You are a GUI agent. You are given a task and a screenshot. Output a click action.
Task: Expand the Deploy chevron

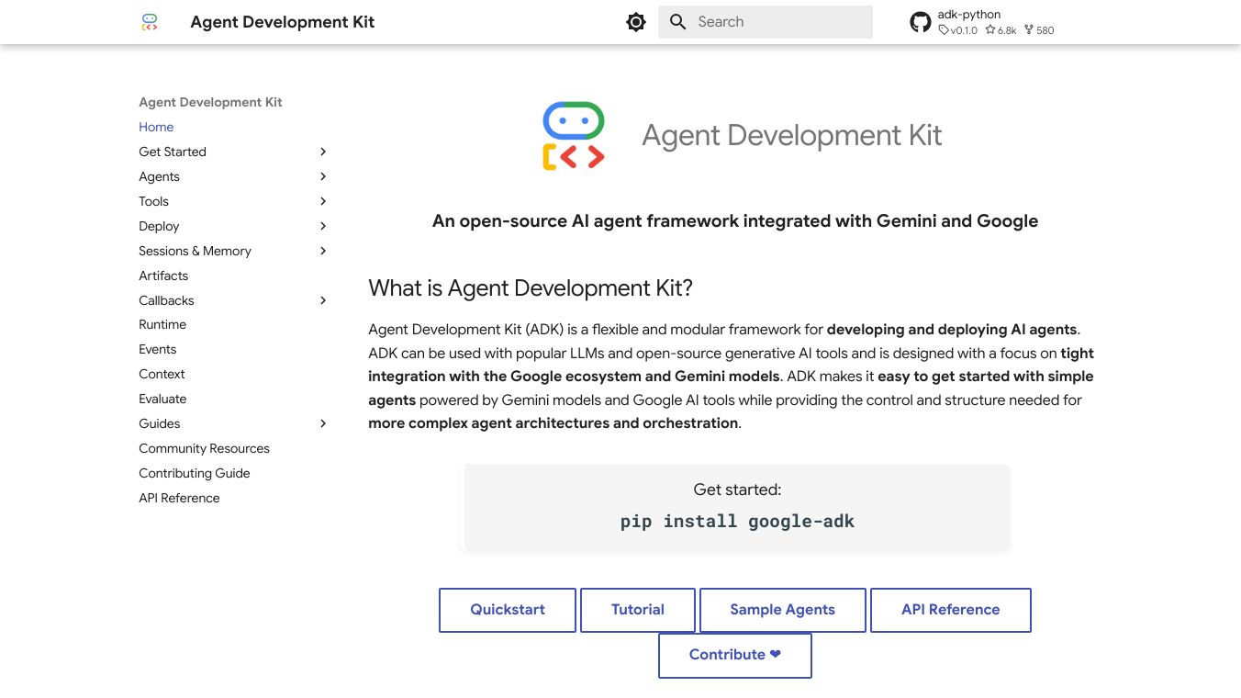pyautogui.click(x=323, y=226)
